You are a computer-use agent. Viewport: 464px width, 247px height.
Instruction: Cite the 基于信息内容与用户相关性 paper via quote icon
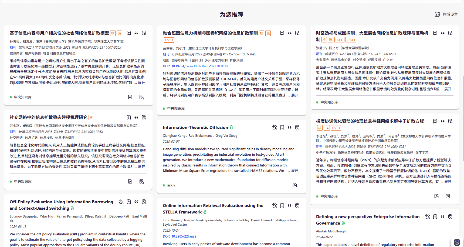pos(136,33)
